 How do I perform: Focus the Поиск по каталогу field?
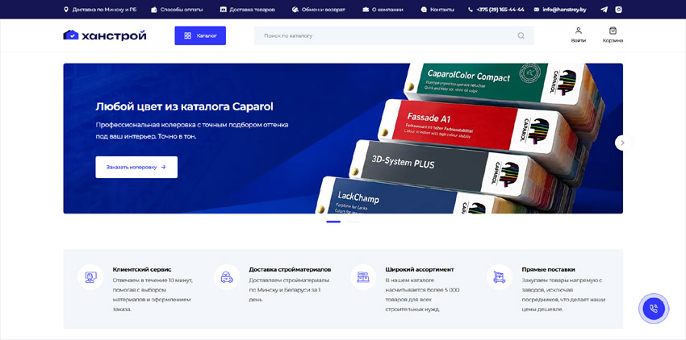click(394, 35)
